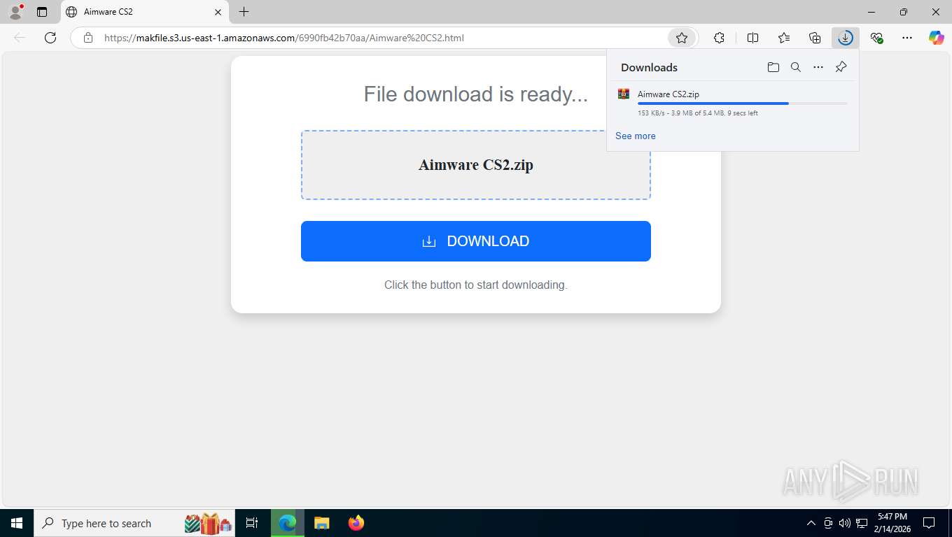Open a new tab with plus button

pyautogui.click(x=244, y=12)
